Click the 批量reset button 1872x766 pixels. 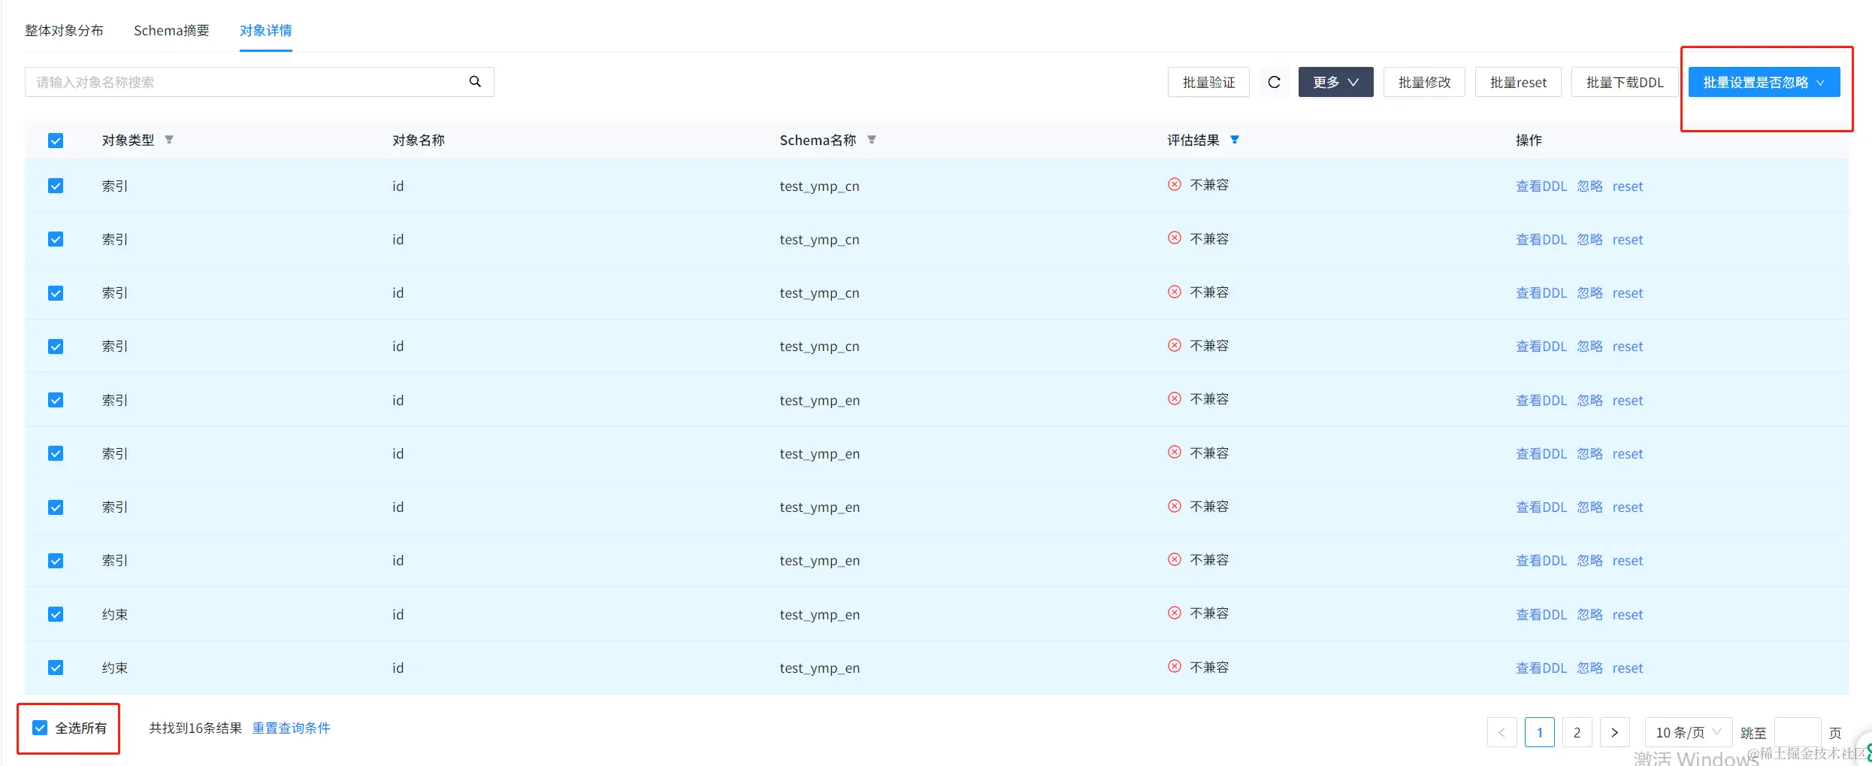(x=1518, y=82)
